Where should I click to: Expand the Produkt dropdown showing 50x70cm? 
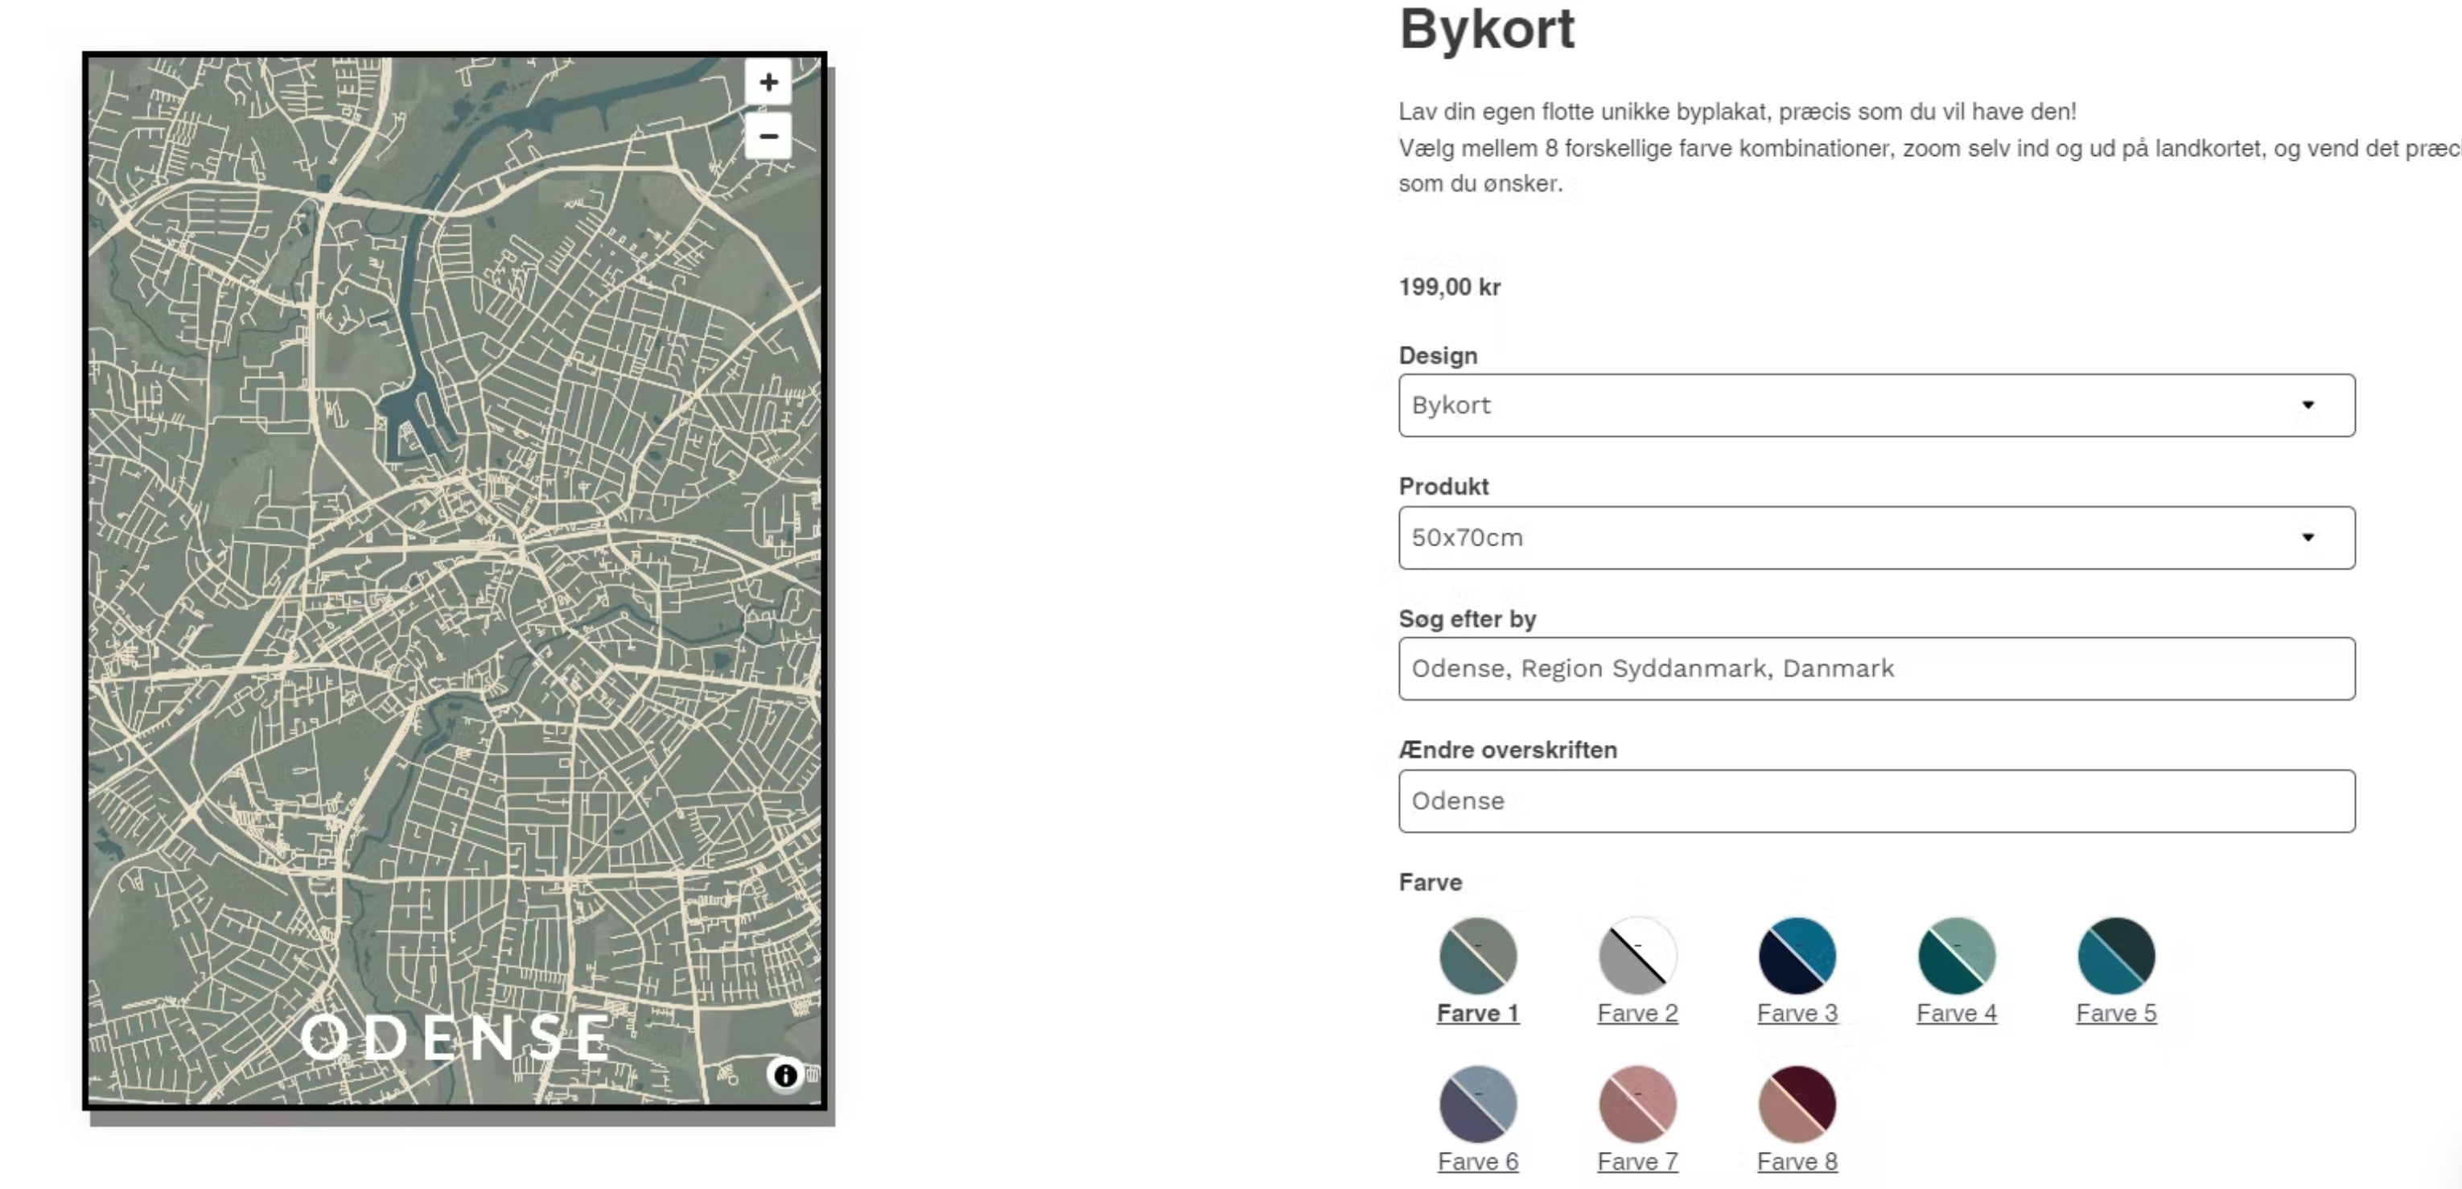(x=1875, y=537)
